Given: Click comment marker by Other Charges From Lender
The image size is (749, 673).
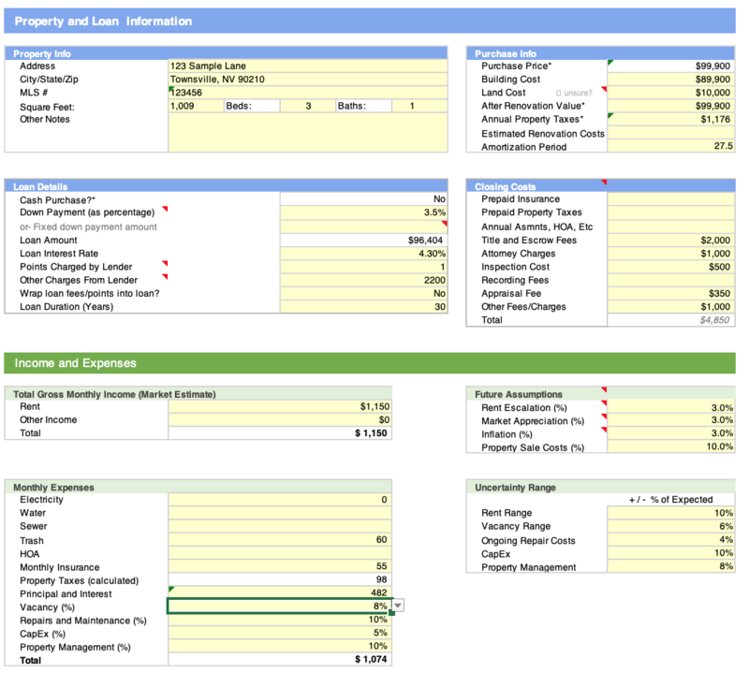Looking at the screenshot, I should pos(165,277).
